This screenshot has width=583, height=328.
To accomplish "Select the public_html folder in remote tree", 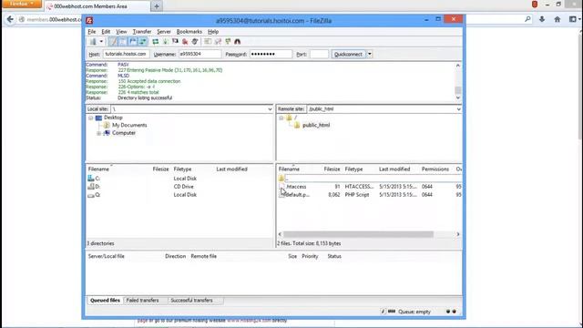I will [316, 126].
